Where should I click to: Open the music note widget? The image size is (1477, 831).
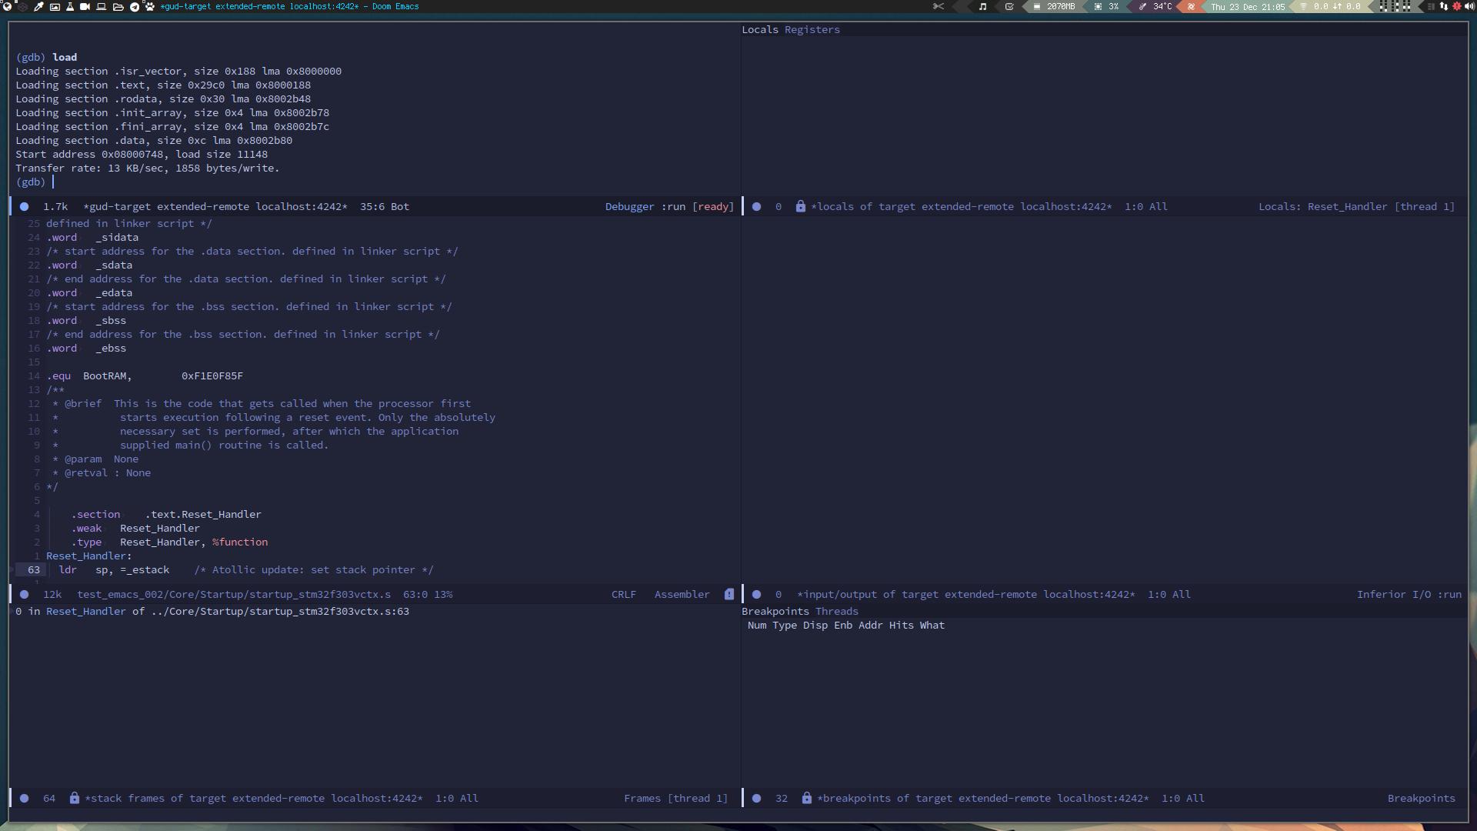click(982, 6)
